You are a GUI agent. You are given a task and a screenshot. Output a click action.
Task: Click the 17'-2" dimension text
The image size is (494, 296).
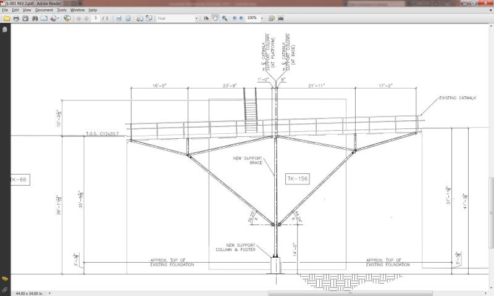(x=386, y=86)
